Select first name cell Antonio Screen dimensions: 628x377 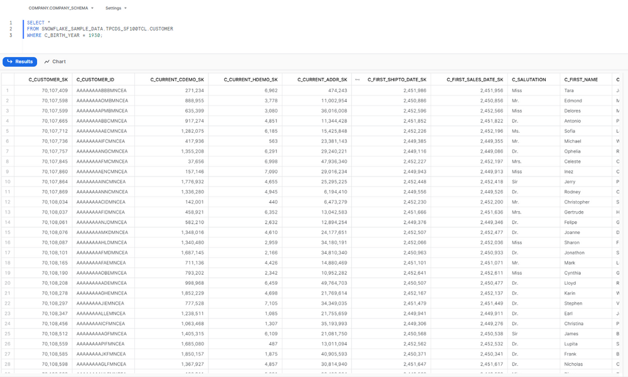572,121
